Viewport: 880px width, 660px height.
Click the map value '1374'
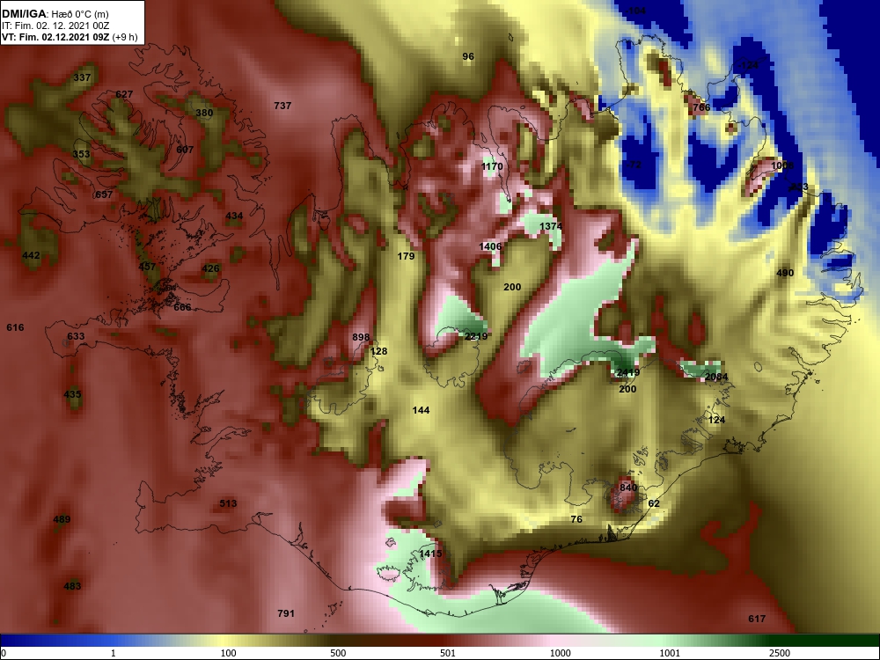pos(551,226)
